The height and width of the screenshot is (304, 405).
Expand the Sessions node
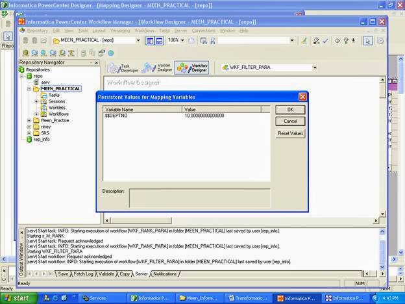[36, 101]
